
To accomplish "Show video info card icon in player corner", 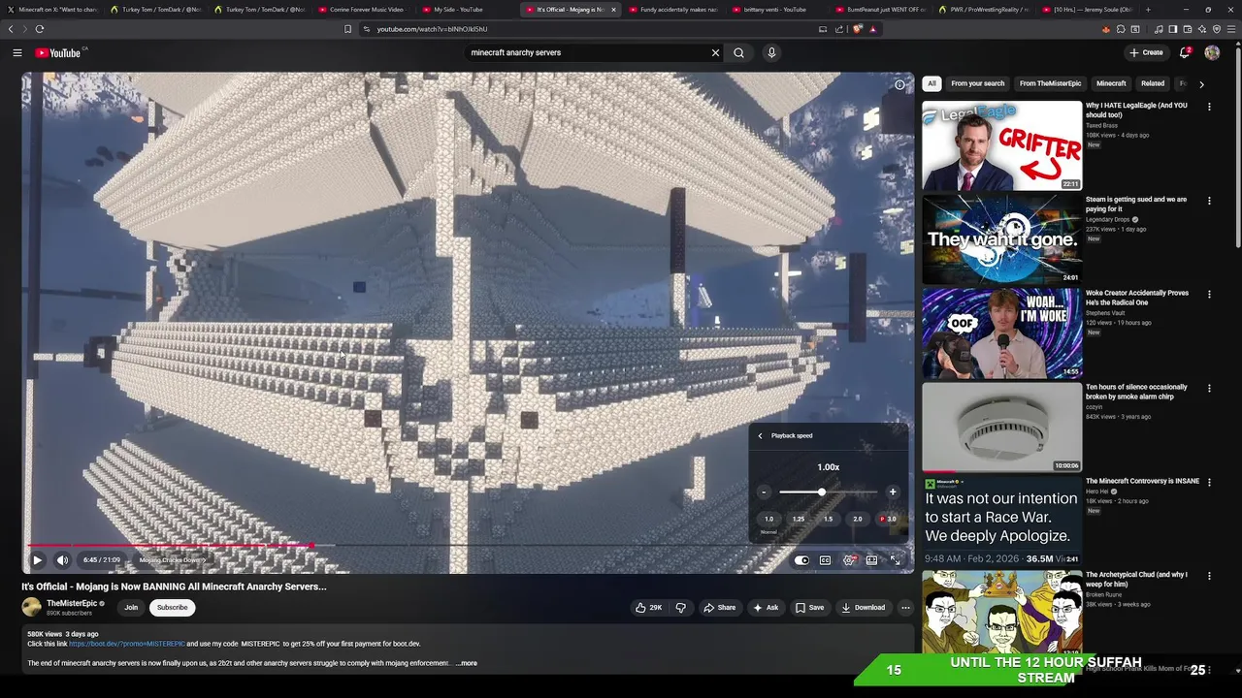I will 899,85.
